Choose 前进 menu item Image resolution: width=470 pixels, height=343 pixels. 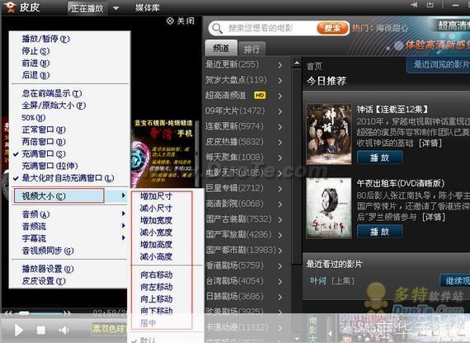(x=35, y=63)
